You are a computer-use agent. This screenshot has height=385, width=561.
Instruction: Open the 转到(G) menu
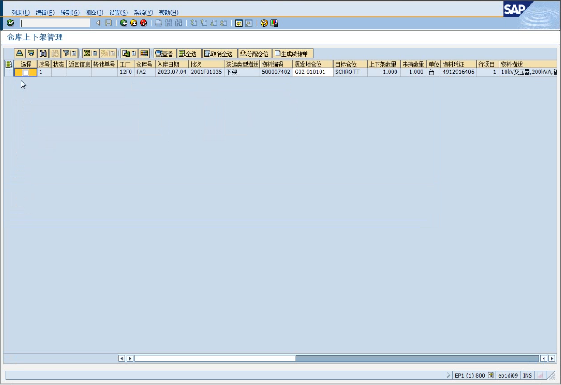(x=70, y=13)
